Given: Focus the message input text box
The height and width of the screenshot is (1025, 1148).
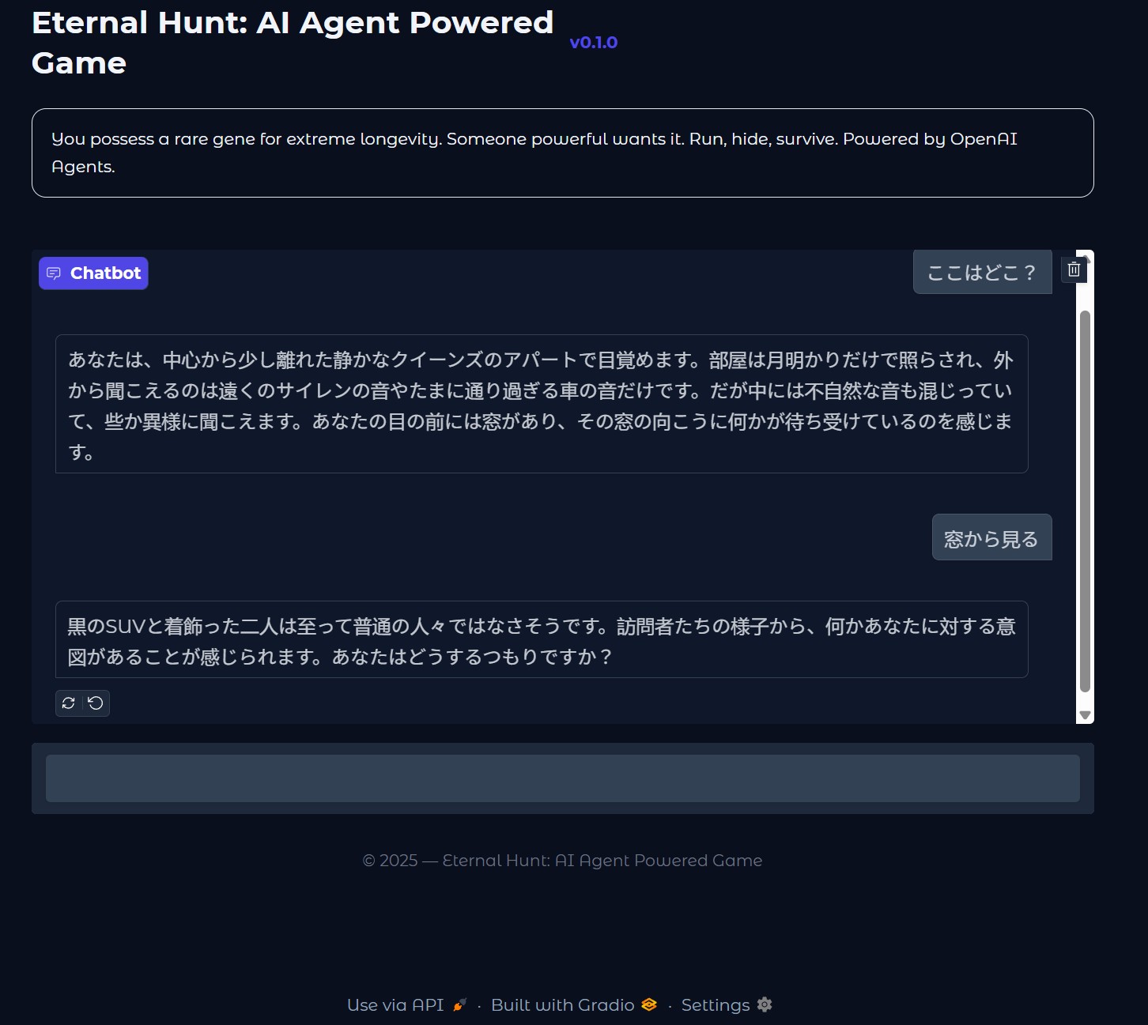Looking at the screenshot, I should (x=562, y=778).
